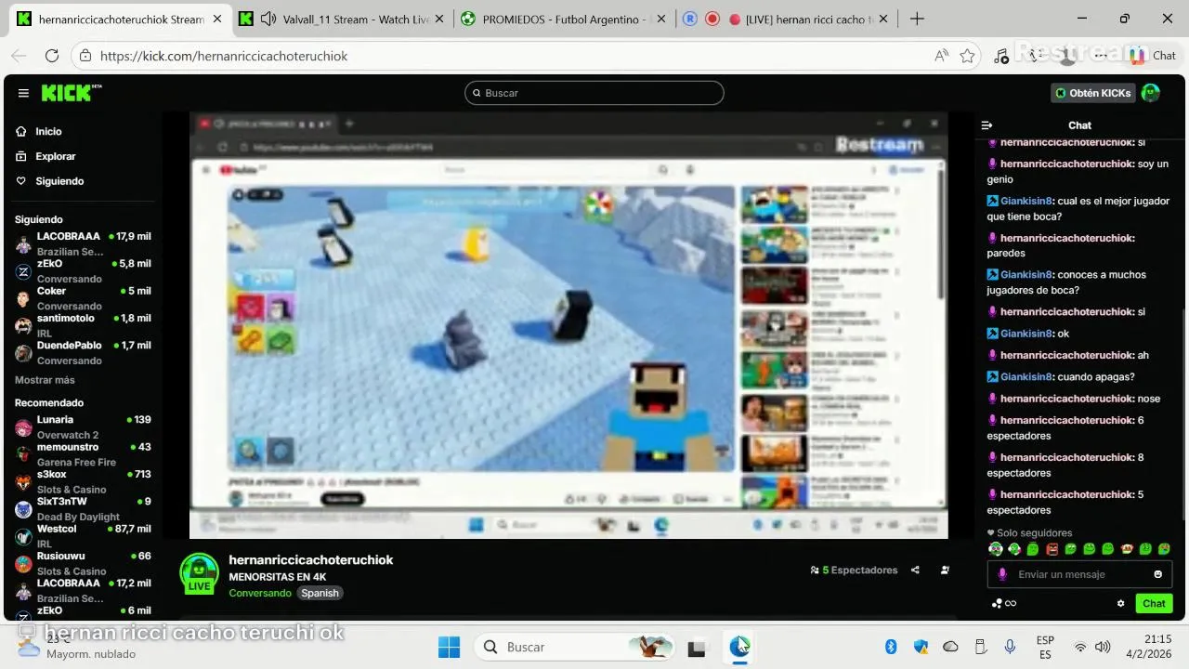Select the first emote in the chat emote row
1189x669 pixels.
point(996,549)
